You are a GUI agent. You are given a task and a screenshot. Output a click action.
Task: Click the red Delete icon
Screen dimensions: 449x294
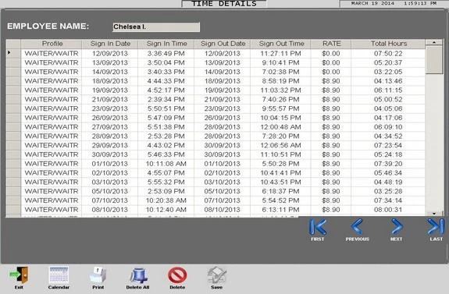[177, 275]
